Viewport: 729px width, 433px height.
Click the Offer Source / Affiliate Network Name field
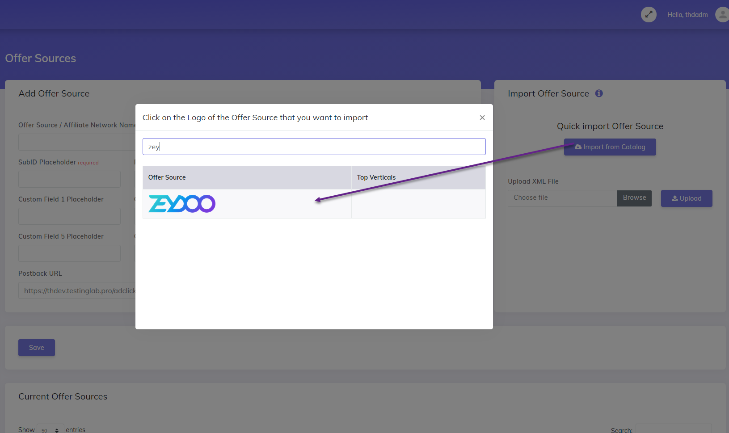[x=77, y=142]
